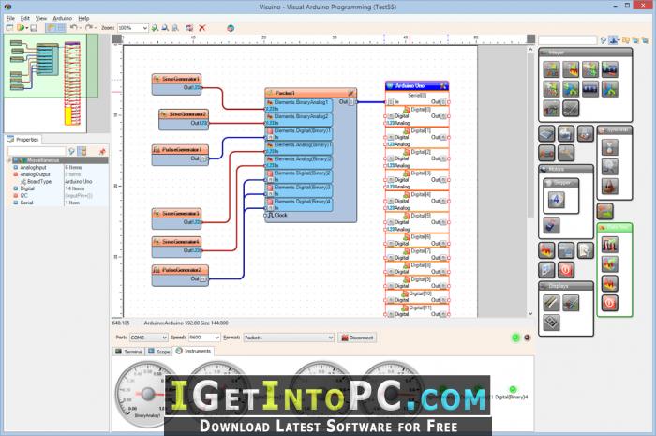Toggle the first highlighted view-mode toolbar button
The image size is (656, 436).
(51, 28)
